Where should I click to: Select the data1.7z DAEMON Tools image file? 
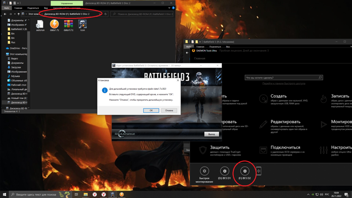point(54,26)
